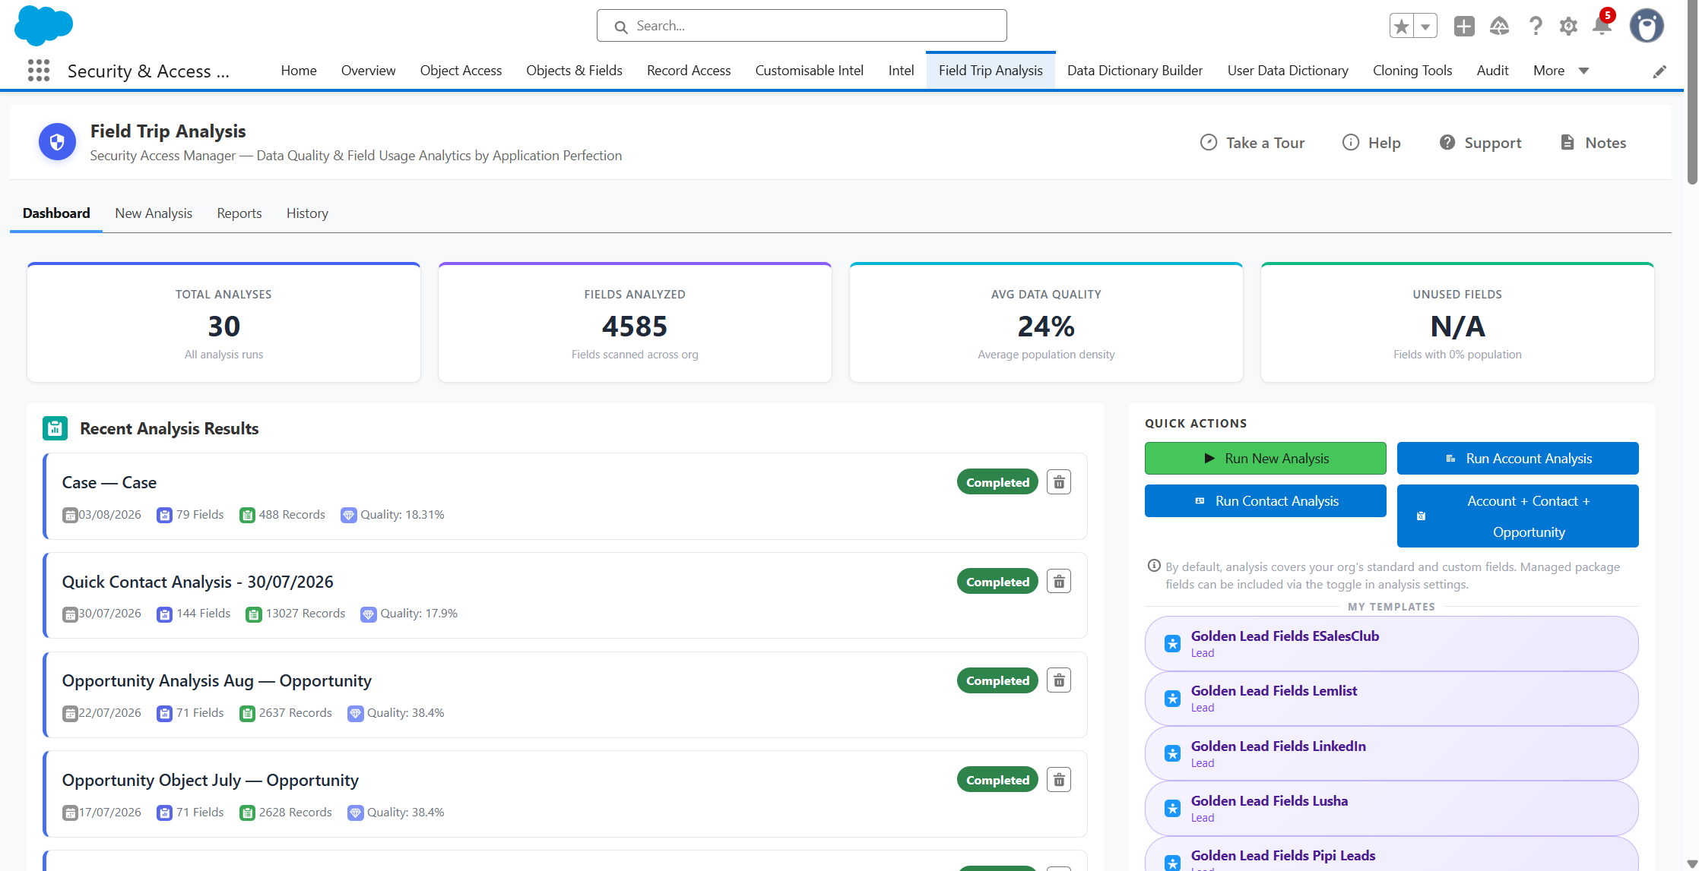Select the Golden Lead Fields Lemlist template
1699x871 pixels.
click(1391, 699)
